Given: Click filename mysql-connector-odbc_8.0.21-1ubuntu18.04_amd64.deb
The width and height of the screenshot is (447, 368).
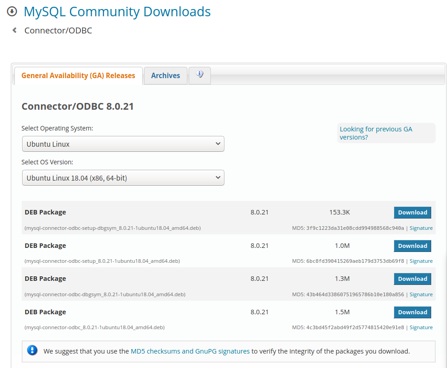Looking at the screenshot, I should tap(94, 327).
